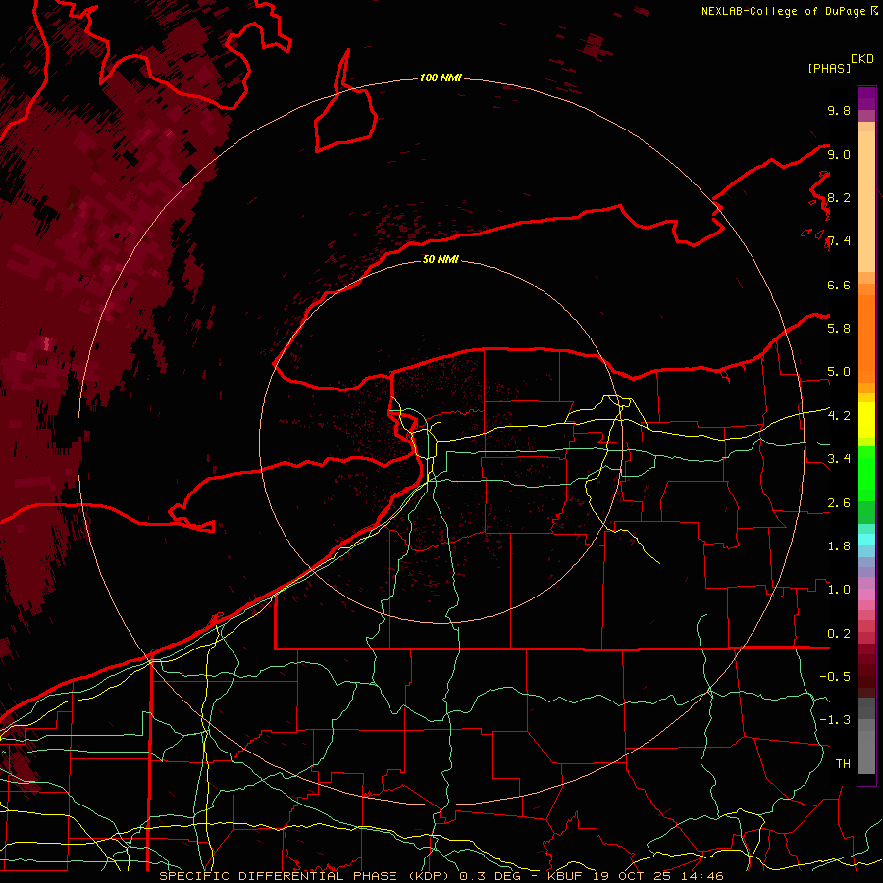Click the -0.5 scale value

(835, 677)
